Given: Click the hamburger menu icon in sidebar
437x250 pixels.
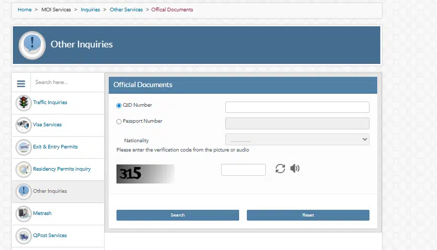Looking at the screenshot, I should pos(21,84).
